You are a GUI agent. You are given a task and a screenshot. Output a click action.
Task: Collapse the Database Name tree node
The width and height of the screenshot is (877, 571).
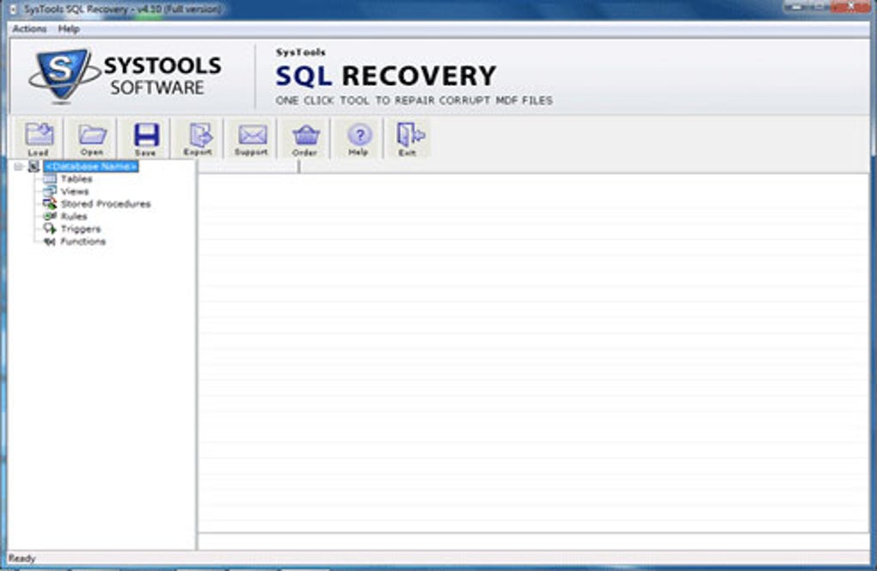(18, 167)
